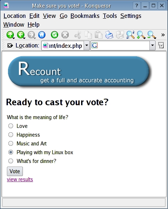
Task: Submit the poll with the Vote button
Action: coord(15,171)
